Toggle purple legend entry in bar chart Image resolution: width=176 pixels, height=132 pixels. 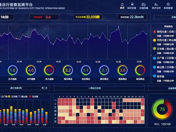click(23, 96)
